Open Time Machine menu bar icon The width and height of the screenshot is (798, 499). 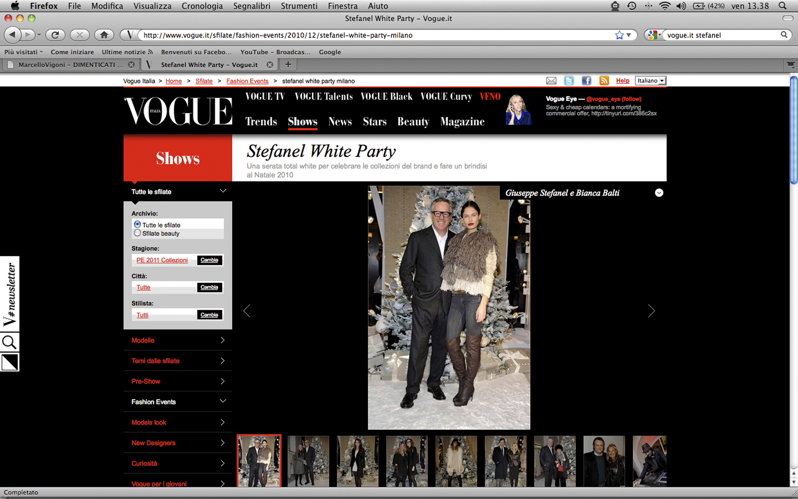632,6
